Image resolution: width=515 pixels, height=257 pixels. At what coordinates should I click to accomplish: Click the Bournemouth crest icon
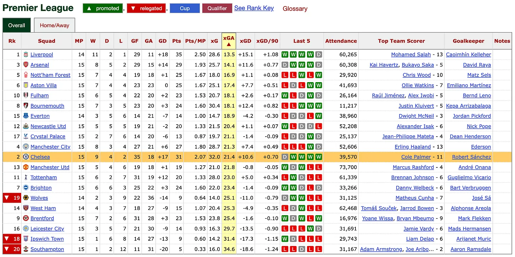pos(26,106)
